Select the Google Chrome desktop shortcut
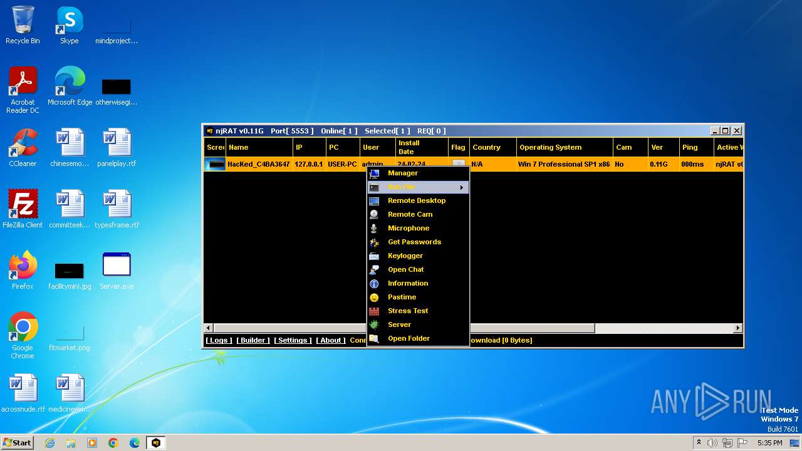Screen dimensions: 802x451 23,336
